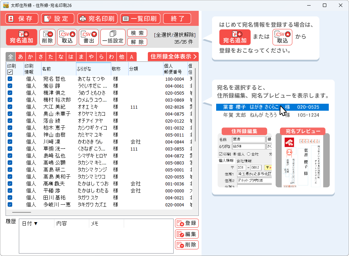
Task: Open 一括設定 batch settings
Action: 113,37
